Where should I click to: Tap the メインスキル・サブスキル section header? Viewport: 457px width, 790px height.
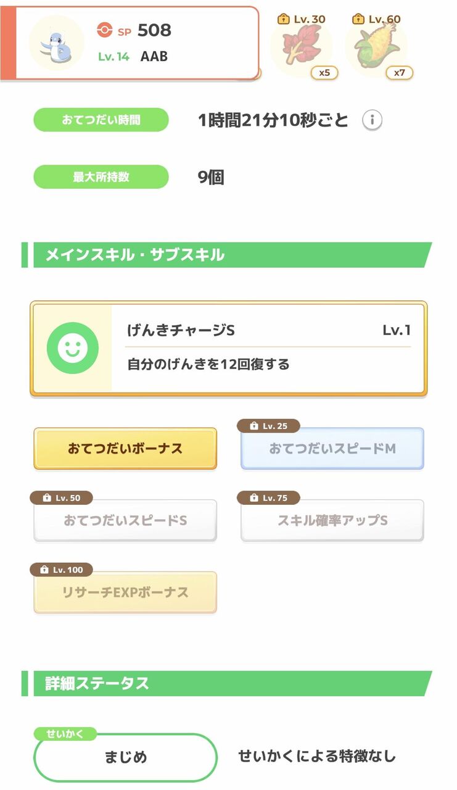227,254
